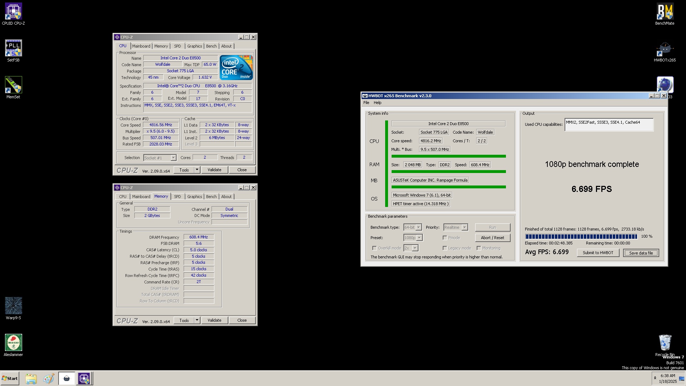This screenshot has height=386, width=686.
Task: Open the File menu in HWBOT x265
Action: [366, 103]
